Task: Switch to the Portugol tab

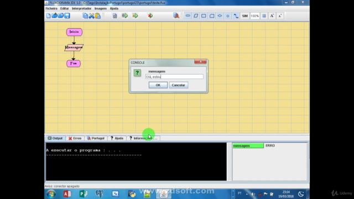Action: [96, 138]
